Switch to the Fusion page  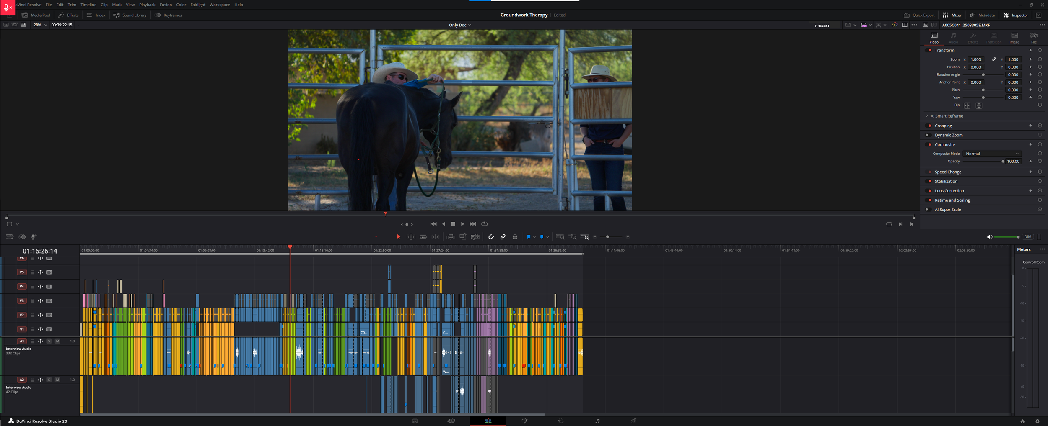pyautogui.click(x=525, y=421)
